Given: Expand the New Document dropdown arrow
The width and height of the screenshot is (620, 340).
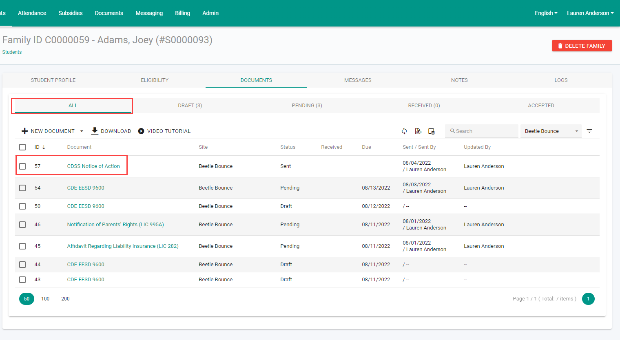Looking at the screenshot, I should 82,131.
